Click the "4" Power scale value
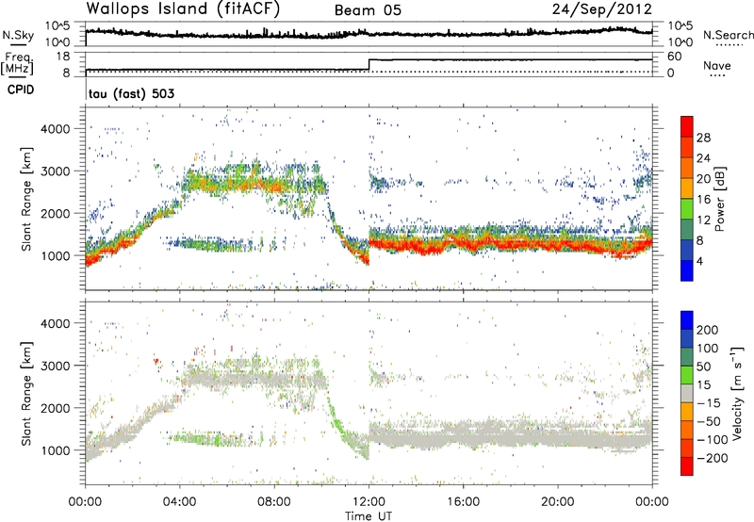The image size is (754, 522). [x=700, y=261]
